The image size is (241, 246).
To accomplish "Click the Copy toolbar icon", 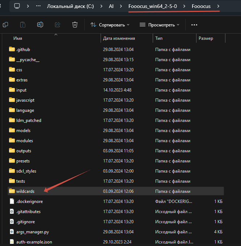I will (x=5, y=25).
